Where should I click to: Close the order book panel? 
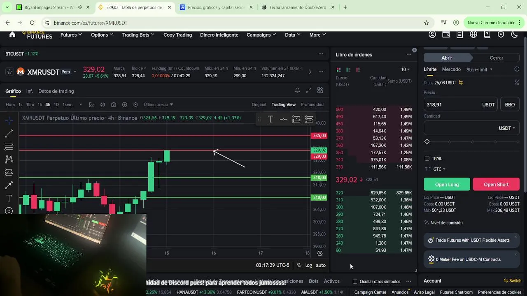click(414, 50)
